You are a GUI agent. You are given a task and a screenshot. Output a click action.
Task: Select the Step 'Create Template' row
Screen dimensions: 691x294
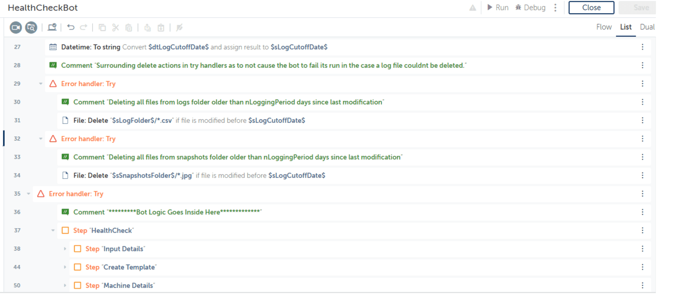point(360,267)
